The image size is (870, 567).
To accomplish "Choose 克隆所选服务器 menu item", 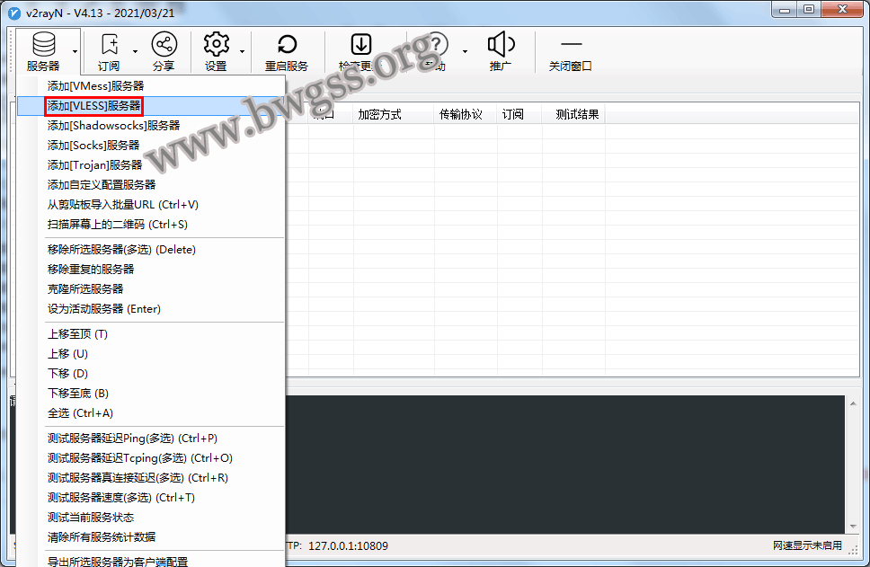I will pyautogui.click(x=151, y=289).
